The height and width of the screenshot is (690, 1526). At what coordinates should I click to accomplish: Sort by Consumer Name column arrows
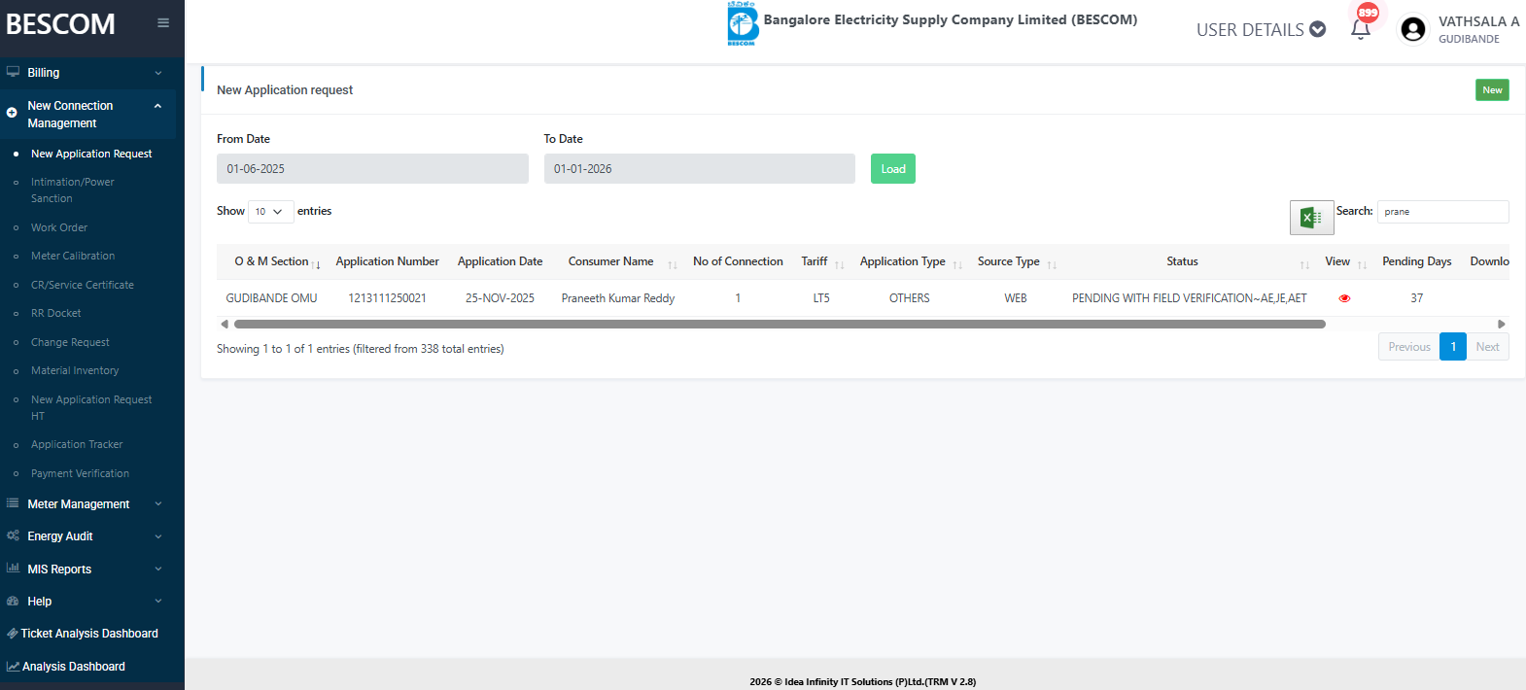672,264
